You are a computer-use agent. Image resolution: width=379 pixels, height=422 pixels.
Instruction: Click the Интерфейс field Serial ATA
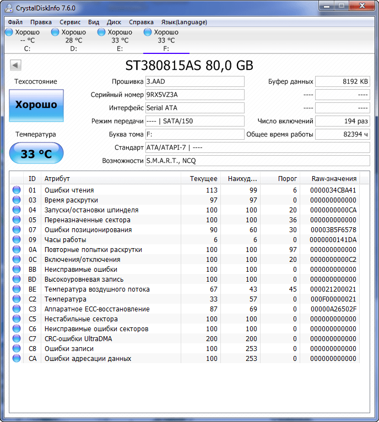pos(195,108)
